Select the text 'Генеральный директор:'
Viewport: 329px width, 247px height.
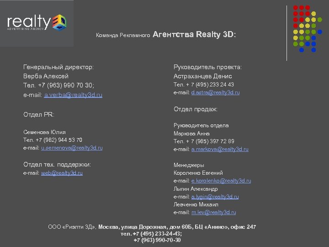coord(58,67)
